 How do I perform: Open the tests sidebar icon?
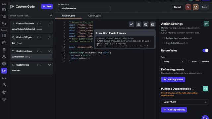tap(4, 85)
